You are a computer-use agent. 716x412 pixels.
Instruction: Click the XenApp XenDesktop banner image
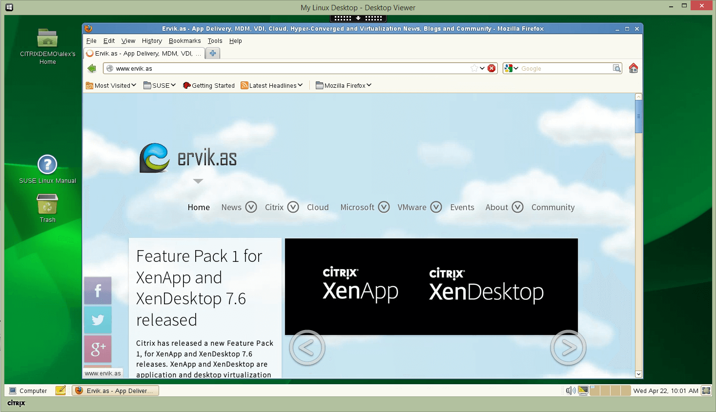tap(431, 287)
